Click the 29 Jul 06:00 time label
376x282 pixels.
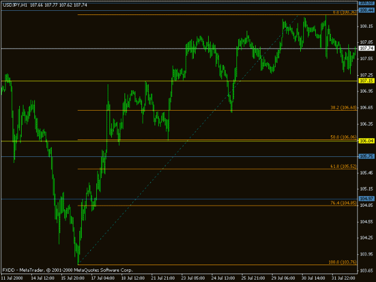[x=283, y=278]
